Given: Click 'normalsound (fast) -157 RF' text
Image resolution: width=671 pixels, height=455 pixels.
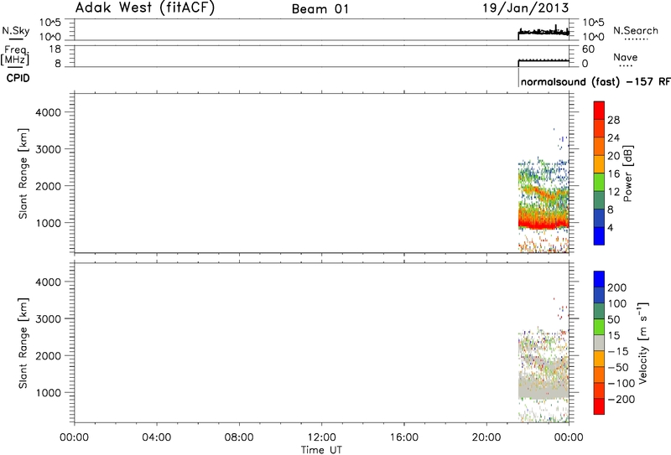Looking at the screenshot, I should coord(595,81).
